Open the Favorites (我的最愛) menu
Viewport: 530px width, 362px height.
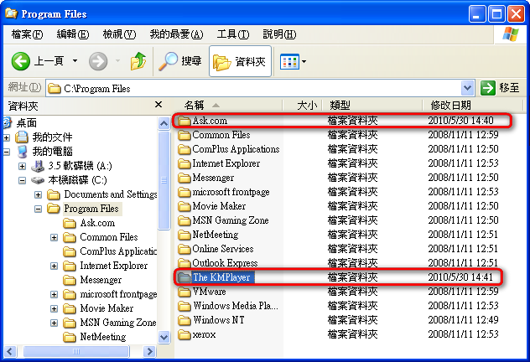(x=176, y=34)
